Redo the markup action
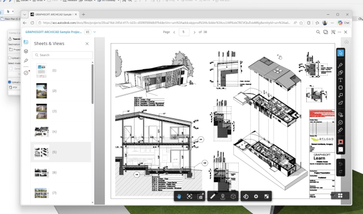The height and width of the screenshot is (214, 363). point(340,171)
